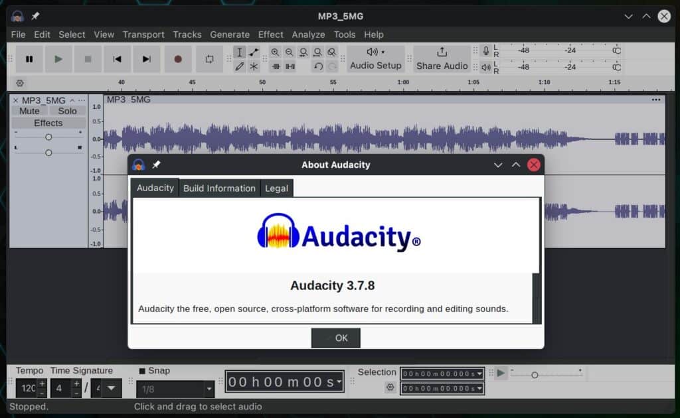Open the Transport menu
680x418 pixels.
143,35
